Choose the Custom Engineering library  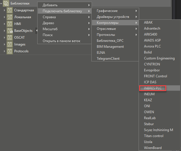160,58
